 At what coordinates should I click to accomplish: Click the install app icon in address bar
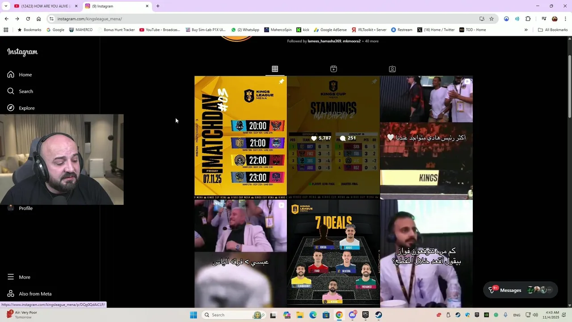pyautogui.click(x=482, y=19)
